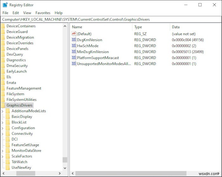Click the tree pane horizontal scrollbar thumb

(26, 173)
